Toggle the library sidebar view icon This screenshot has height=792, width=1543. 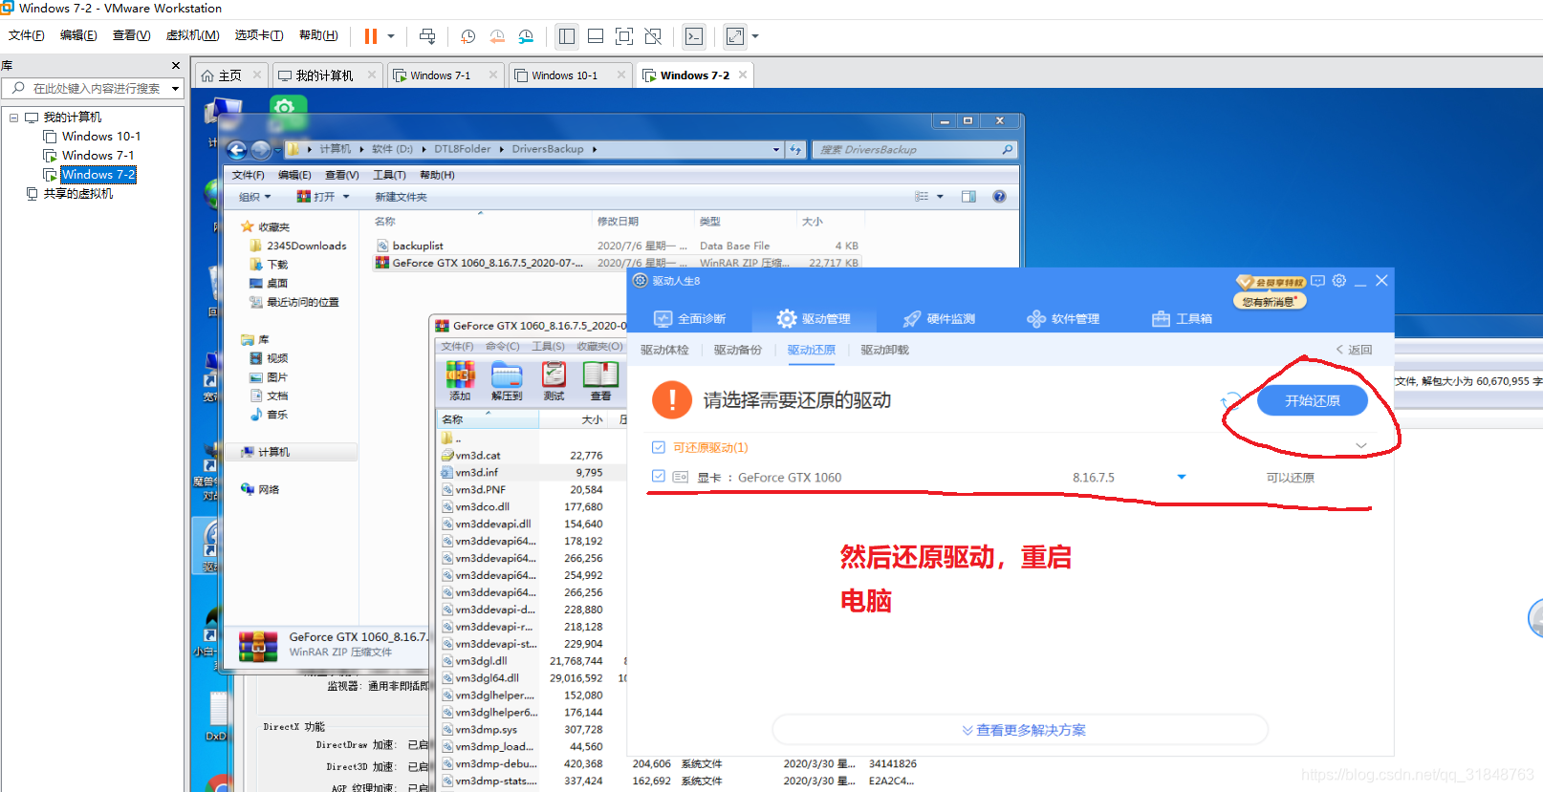click(x=567, y=36)
